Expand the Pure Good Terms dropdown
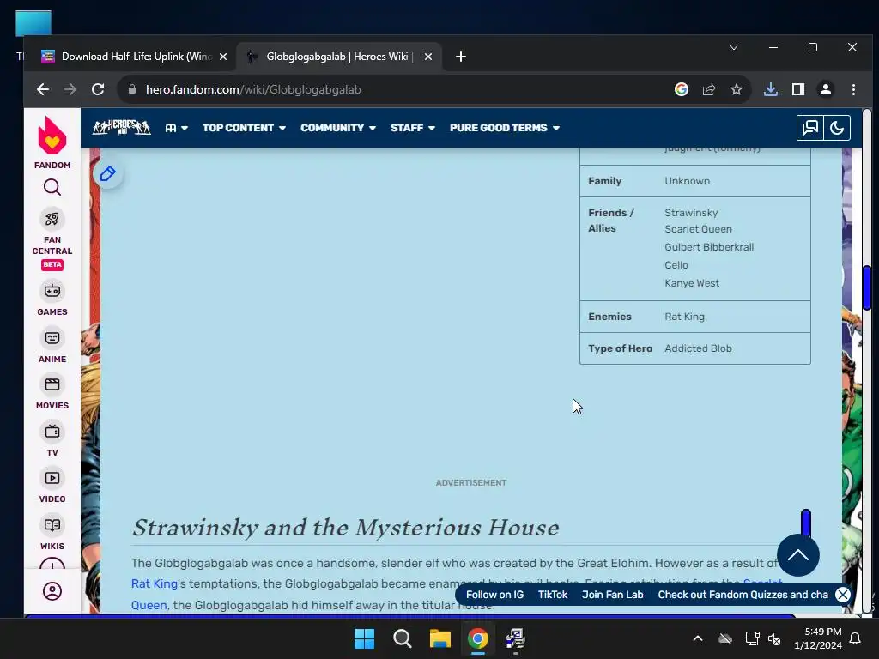Viewport: 879px width, 659px height. [x=505, y=128]
